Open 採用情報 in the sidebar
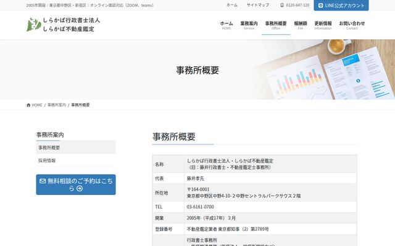This screenshot has width=395, height=246. click(x=76, y=161)
